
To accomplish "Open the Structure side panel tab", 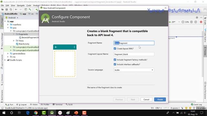I will coord(2,80).
